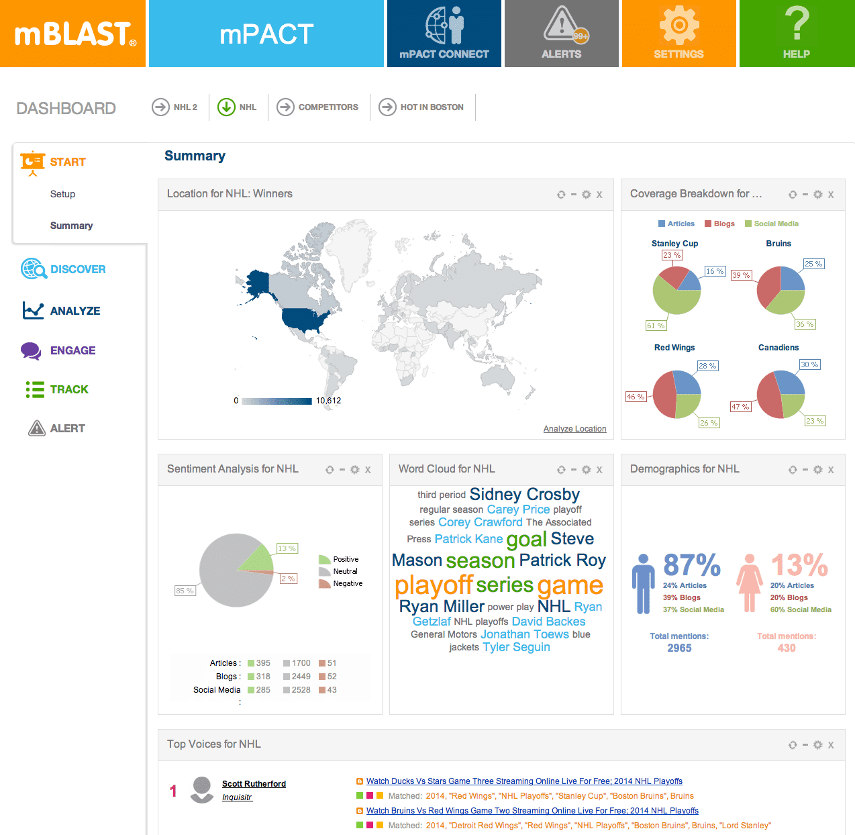This screenshot has width=855, height=835.
Task: Open the Help question mark tile
Action: click(797, 26)
